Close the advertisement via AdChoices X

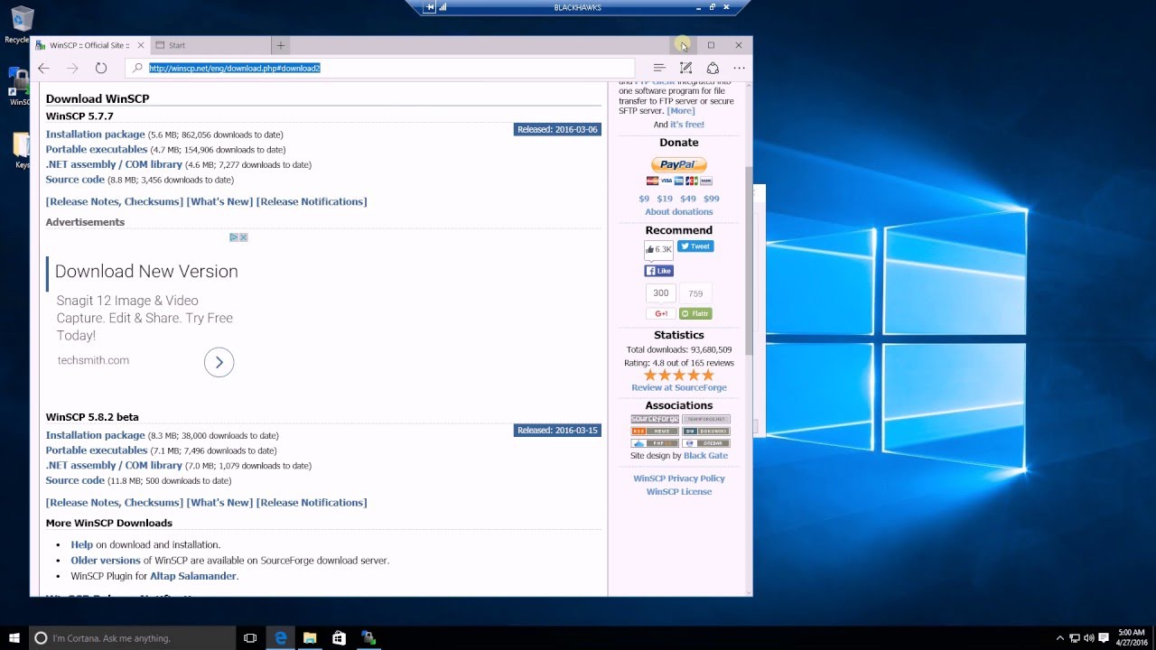pyautogui.click(x=243, y=237)
